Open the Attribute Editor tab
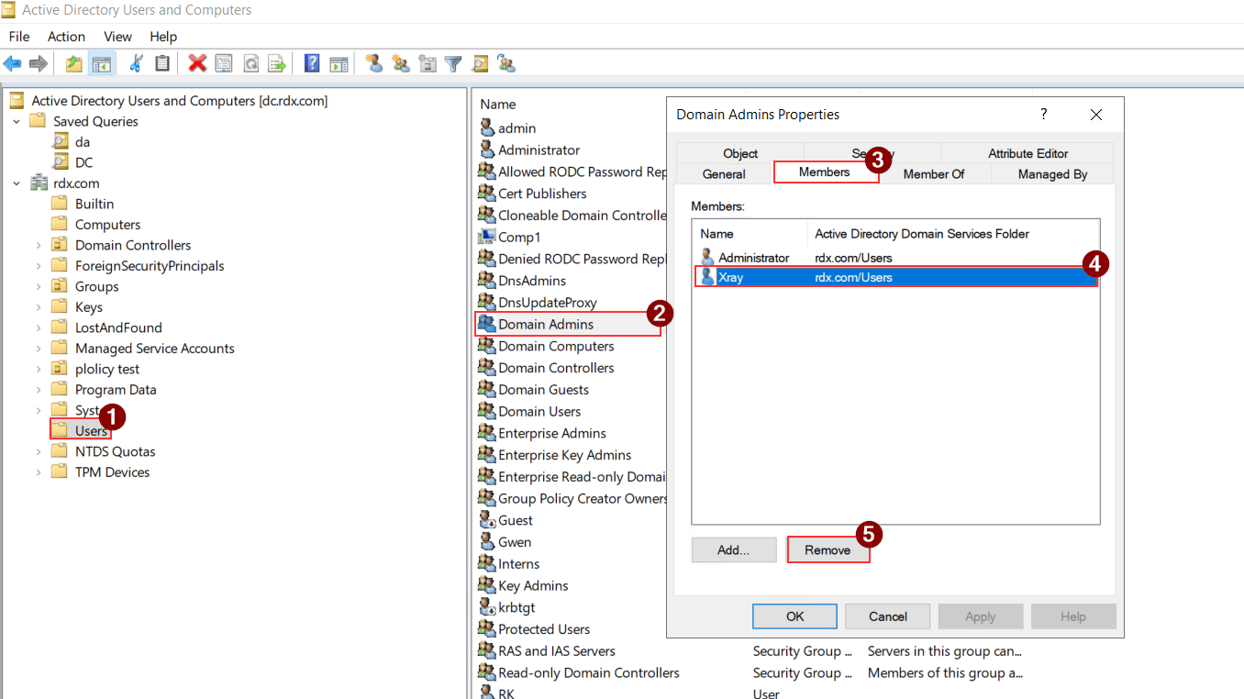Viewport: 1244px width, 699px height. (1027, 153)
